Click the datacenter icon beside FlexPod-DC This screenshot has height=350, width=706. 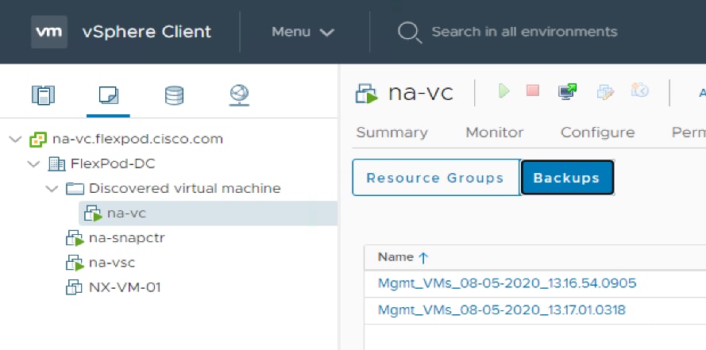pos(56,164)
